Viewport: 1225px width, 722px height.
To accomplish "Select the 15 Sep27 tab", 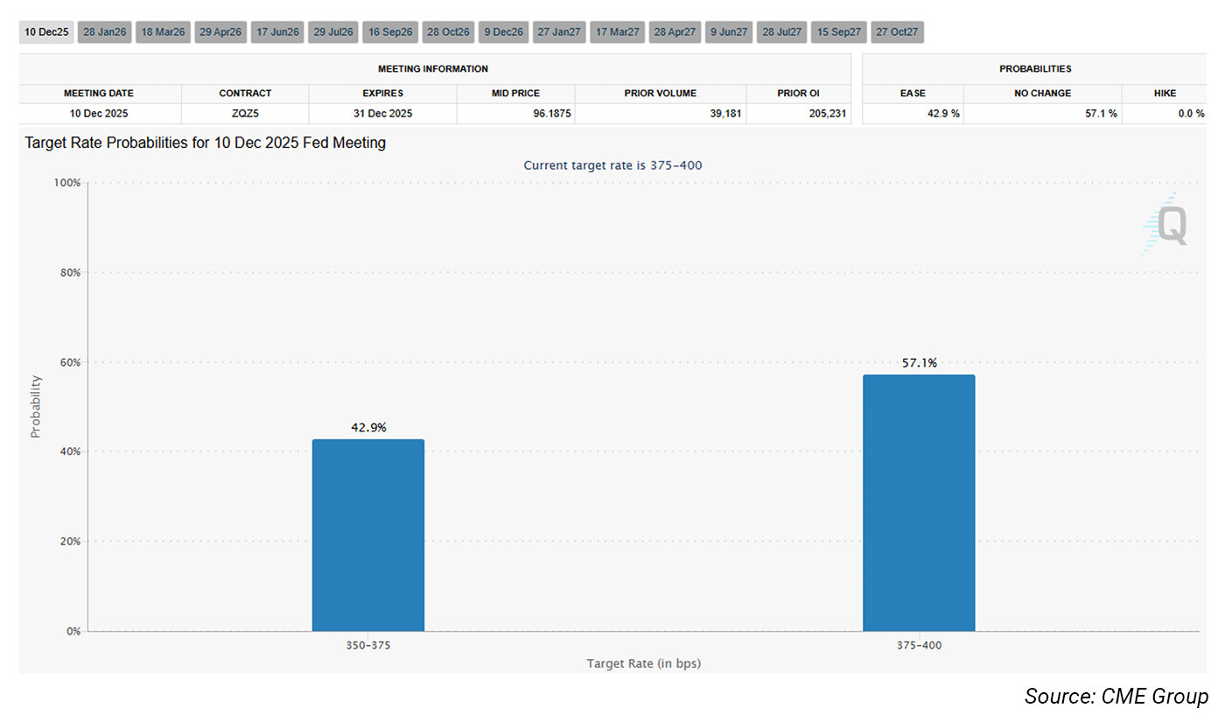I will (x=838, y=32).
